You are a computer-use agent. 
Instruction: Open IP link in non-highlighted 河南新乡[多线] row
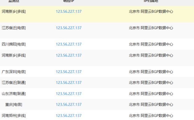[x=69, y=55]
